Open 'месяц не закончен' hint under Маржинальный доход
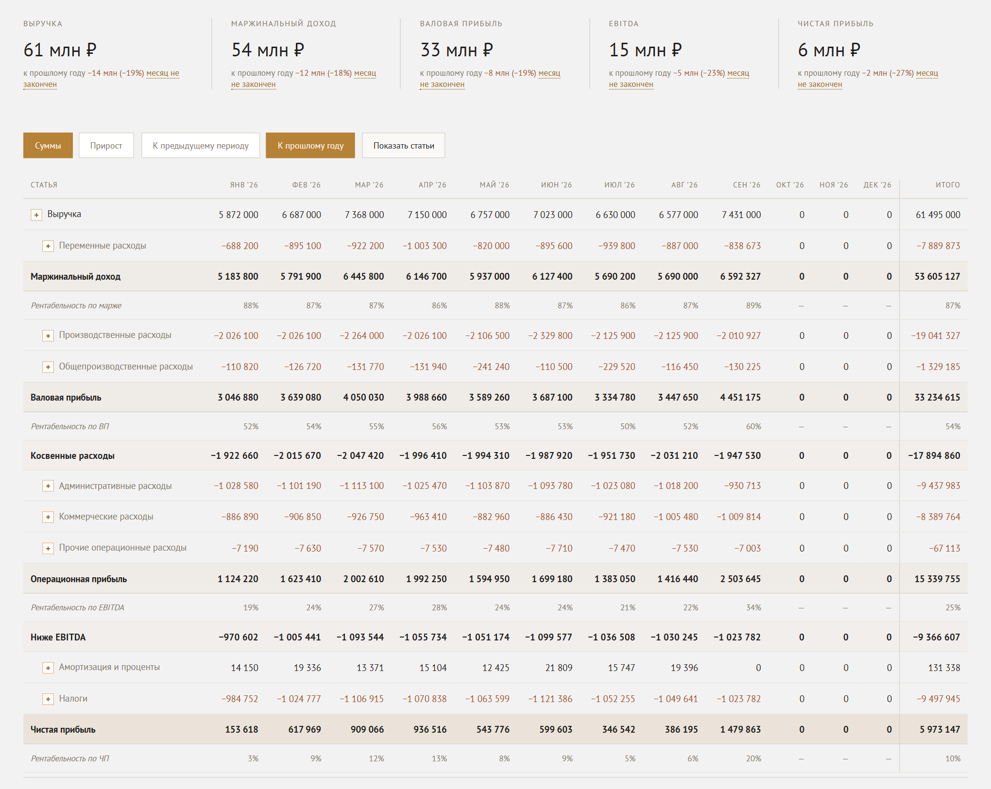This screenshot has height=789, width=991. 365,73
